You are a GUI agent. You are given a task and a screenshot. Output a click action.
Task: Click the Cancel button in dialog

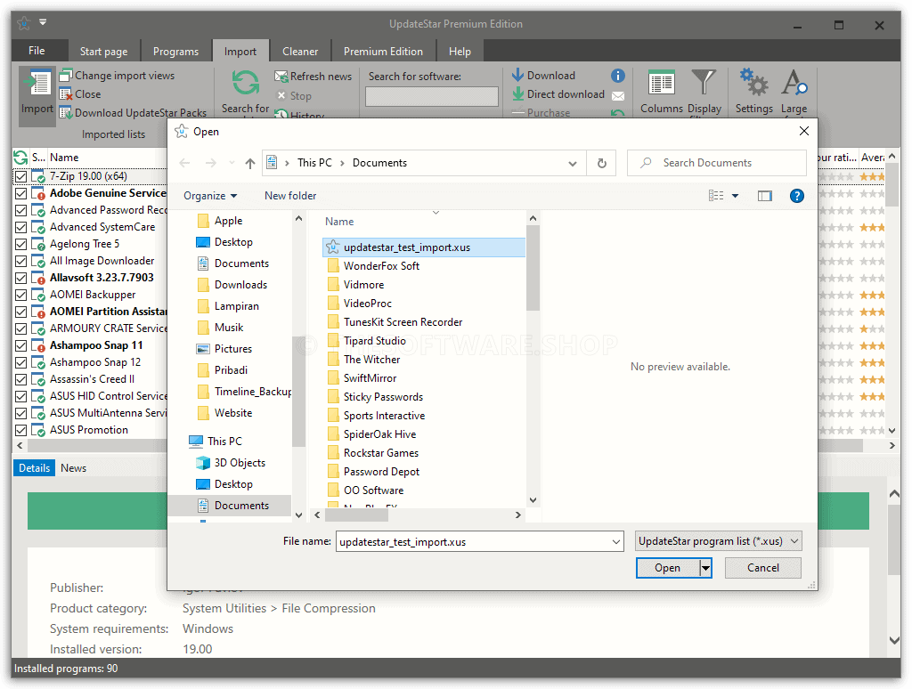(762, 567)
